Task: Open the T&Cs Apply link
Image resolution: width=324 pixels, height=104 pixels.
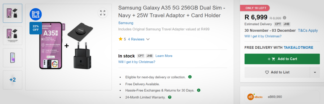Action: coord(308,30)
